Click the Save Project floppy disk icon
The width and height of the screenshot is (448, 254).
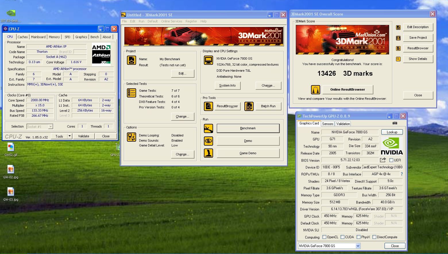click(x=398, y=38)
